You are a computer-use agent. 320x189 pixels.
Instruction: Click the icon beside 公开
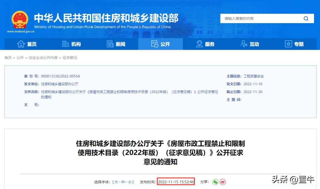tap(154, 44)
